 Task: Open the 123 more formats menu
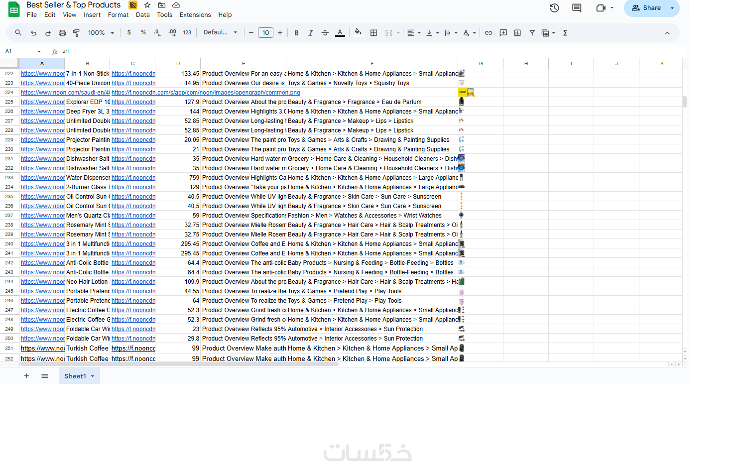point(187,33)
